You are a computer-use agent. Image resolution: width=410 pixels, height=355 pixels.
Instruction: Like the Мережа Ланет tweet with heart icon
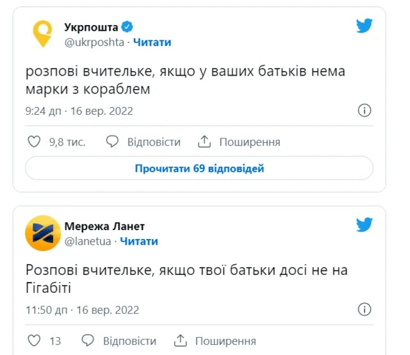coord(35,341)
